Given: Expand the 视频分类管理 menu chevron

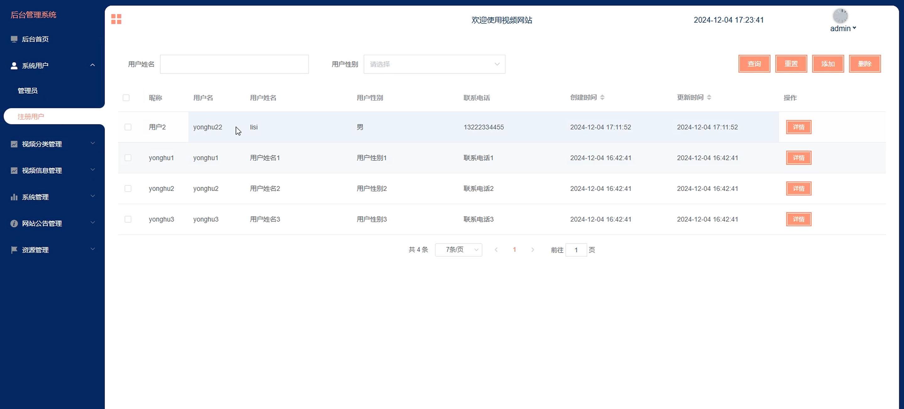Looking at the screenshot, I should point(93,143).
